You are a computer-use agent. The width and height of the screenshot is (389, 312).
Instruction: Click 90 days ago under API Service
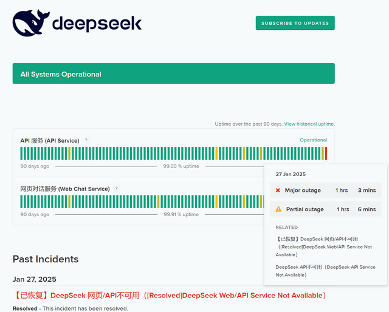[35, 166]
